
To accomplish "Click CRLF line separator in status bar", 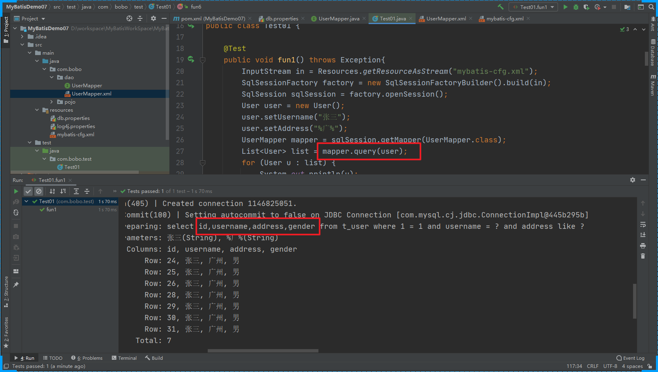I will tap(593, 366).
